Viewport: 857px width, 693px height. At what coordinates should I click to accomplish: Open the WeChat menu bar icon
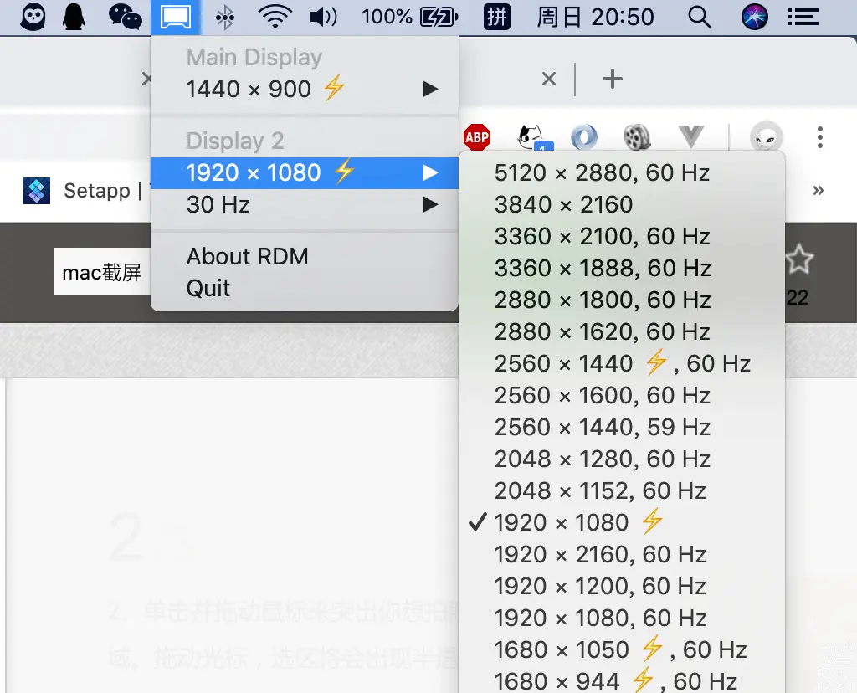(126, 17)
